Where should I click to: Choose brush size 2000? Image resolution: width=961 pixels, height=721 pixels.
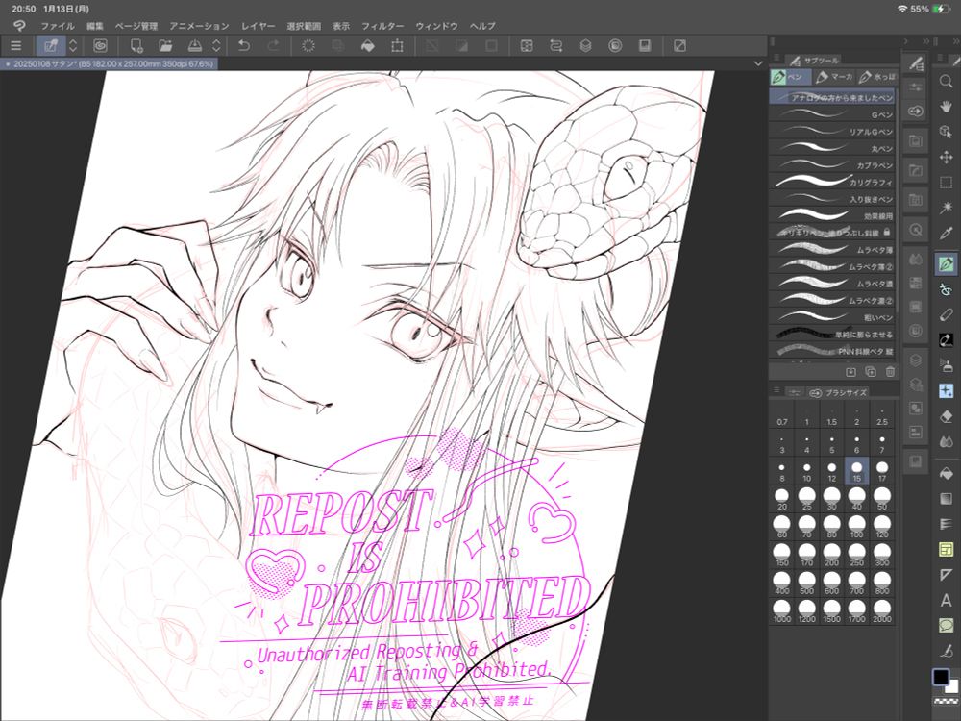tap(882, 611)
